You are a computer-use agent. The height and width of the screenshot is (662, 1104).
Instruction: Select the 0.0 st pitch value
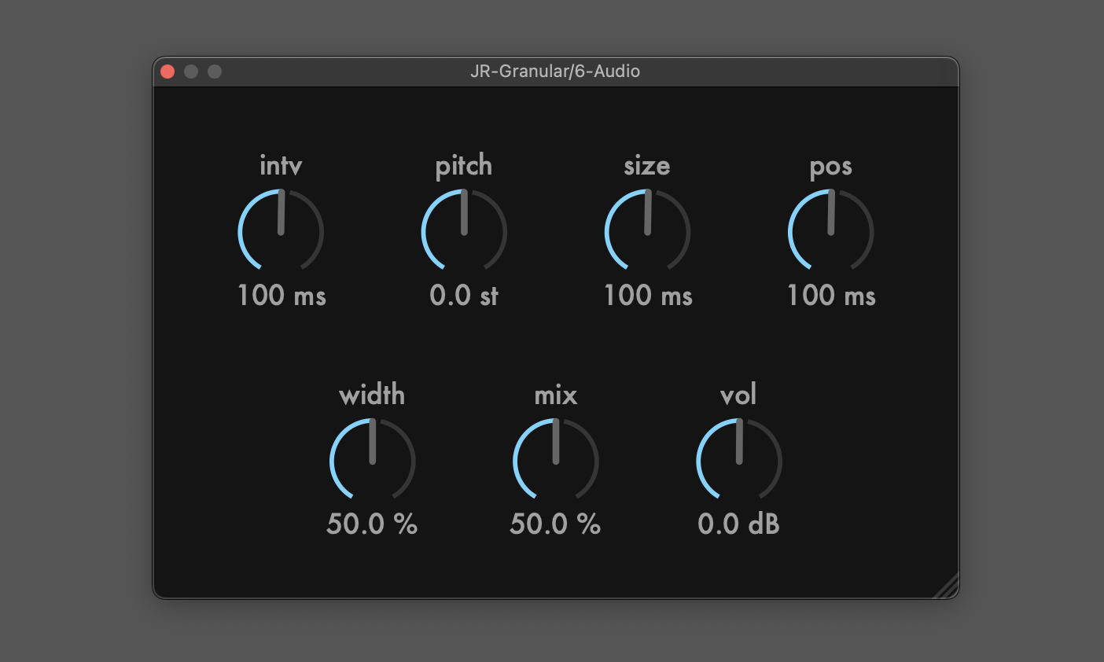464,296
